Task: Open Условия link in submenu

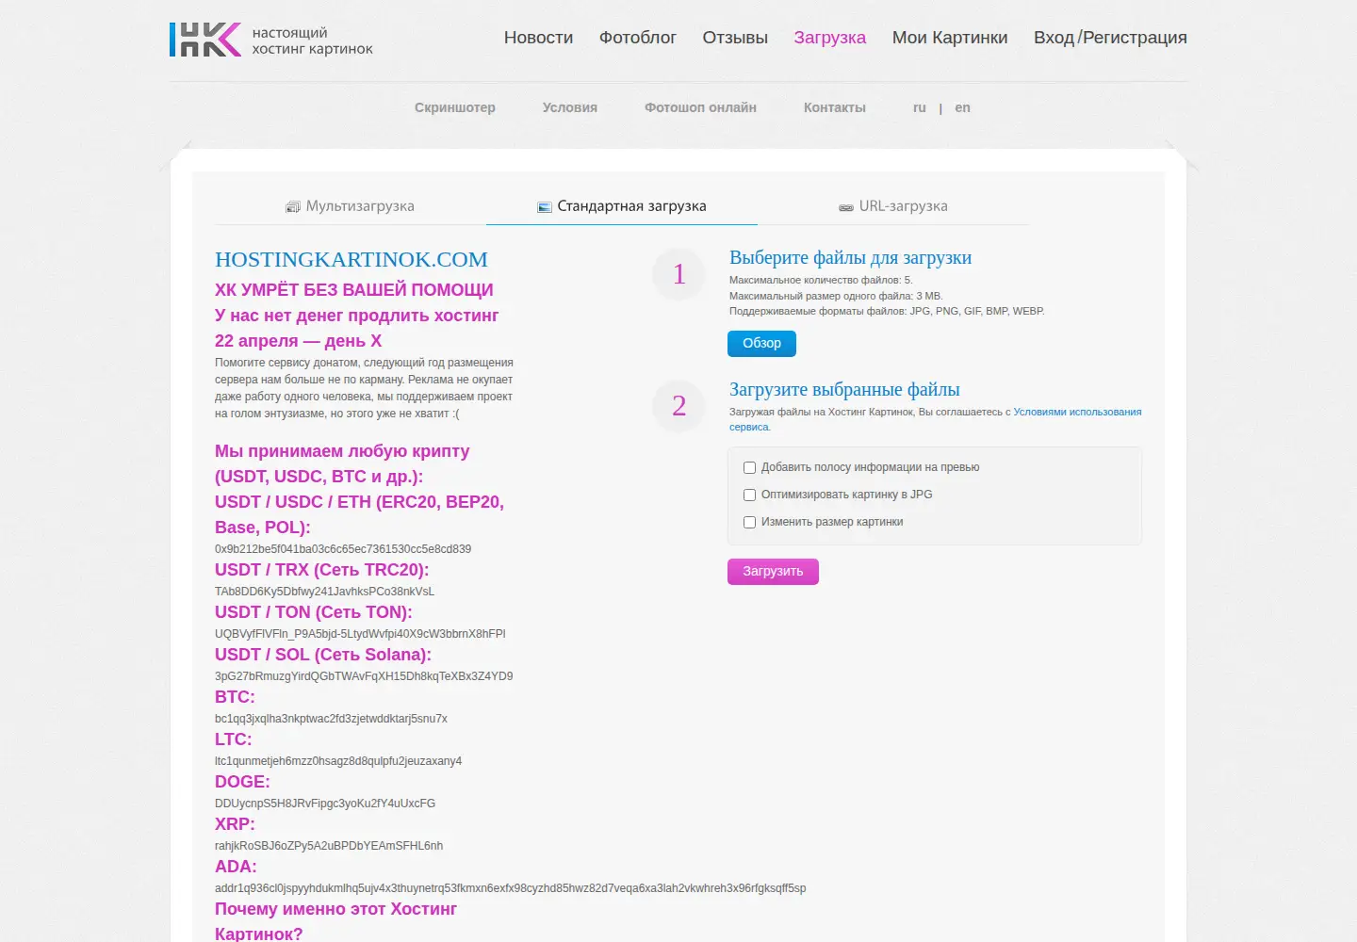Action: pyautogui.click(x=570, y=107)
